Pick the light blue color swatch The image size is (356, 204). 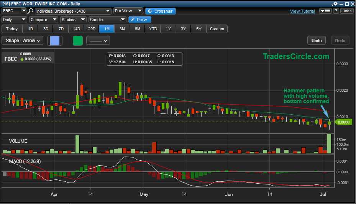pyautogui.click(x=55, y=41)
